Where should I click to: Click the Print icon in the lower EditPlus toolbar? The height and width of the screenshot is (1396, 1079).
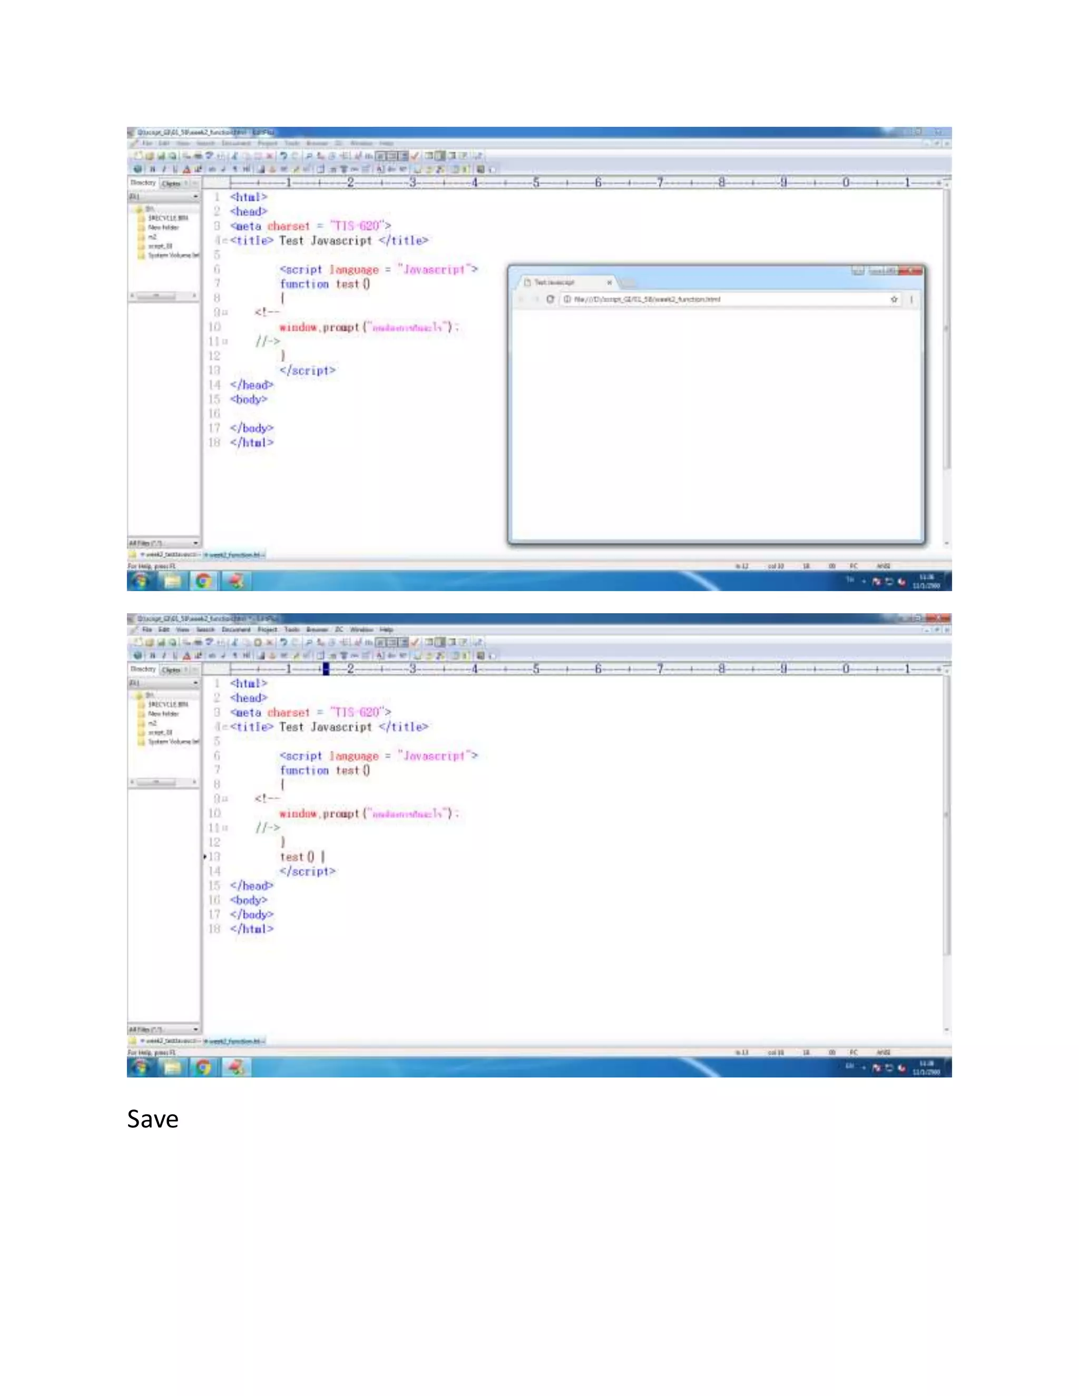[x=198, y=642]
